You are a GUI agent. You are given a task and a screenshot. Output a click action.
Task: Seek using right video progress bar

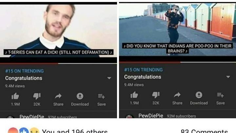pyautogui.click(x=177, y=62)
